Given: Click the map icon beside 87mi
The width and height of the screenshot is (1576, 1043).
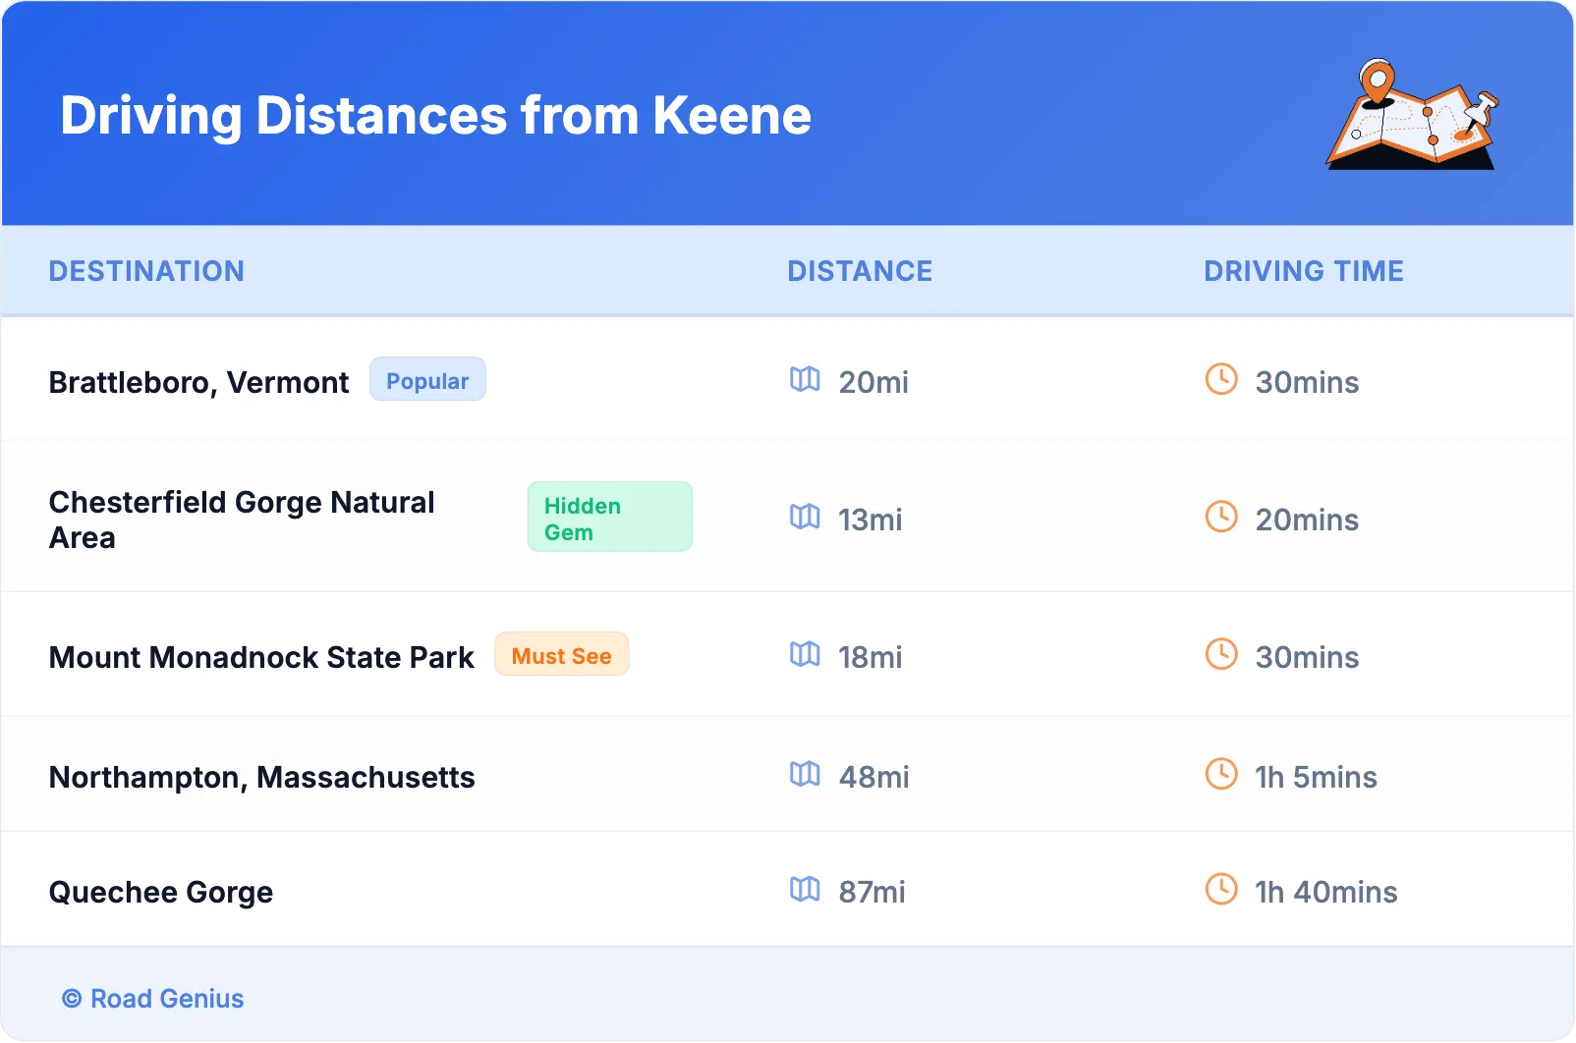Looking at the screenshot, I should click(805, 889).
